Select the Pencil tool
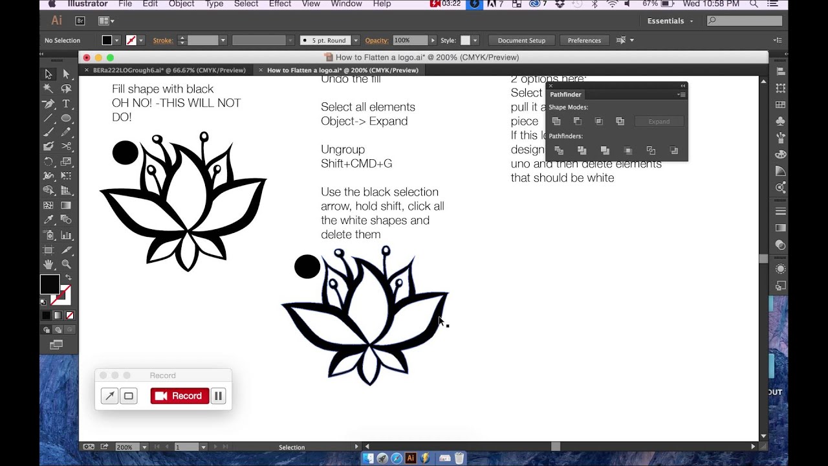Image resolution: width=828 pixels, height=466 pixels. 66,132
